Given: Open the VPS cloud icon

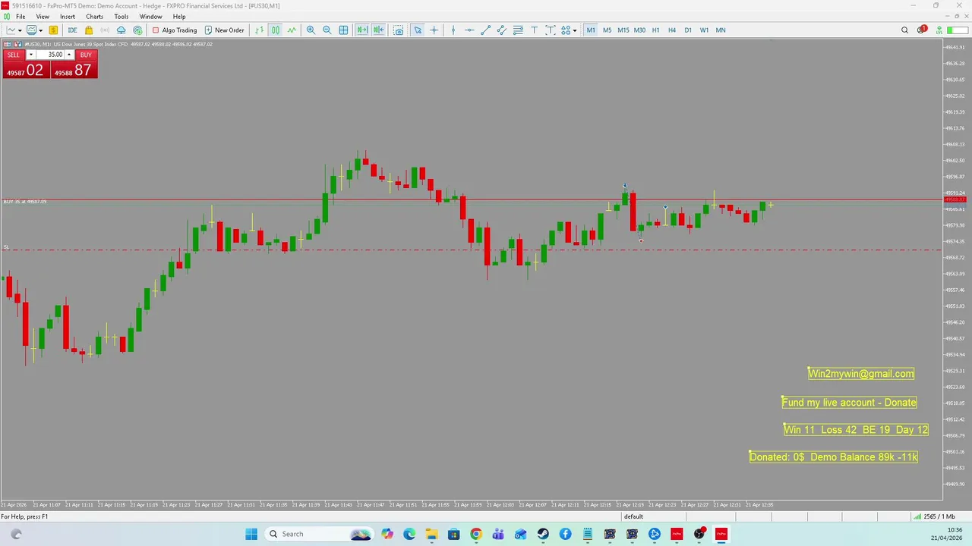Looking at the screenshot, I should click(121, 30).
